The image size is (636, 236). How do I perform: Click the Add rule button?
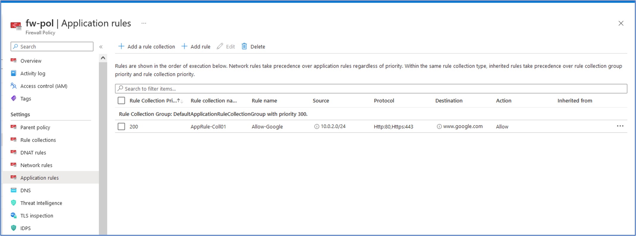pyautogui.click(x=196, y=47)
